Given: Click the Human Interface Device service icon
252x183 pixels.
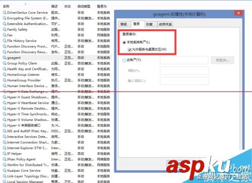Looking at the screenshot, I should click(5, 86).
